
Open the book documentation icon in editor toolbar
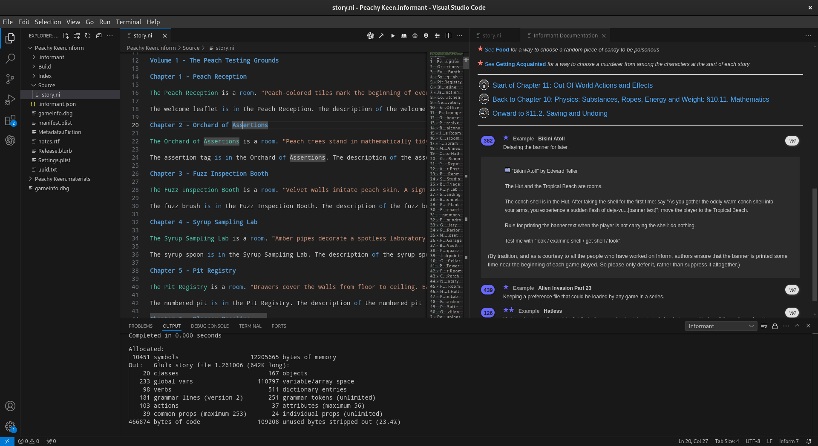tap(404, 36)
